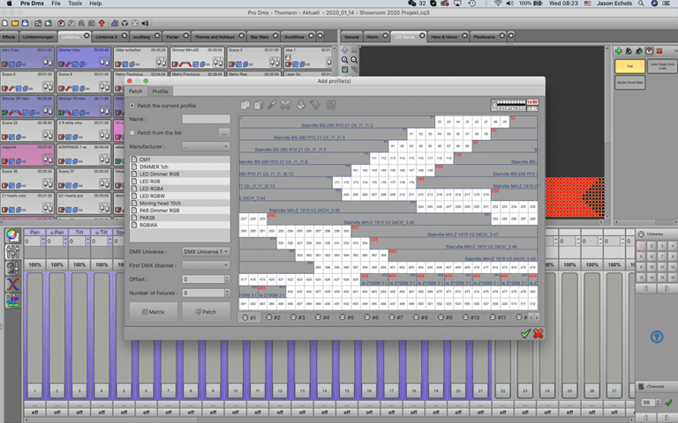This screenshot has width=678, height=423.
Task: Cancel dialog with the red X icon
Action: click(538, 333)
